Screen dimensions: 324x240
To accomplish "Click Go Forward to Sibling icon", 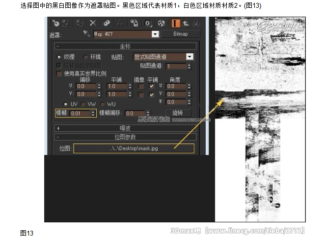I will tap(196, 23).
